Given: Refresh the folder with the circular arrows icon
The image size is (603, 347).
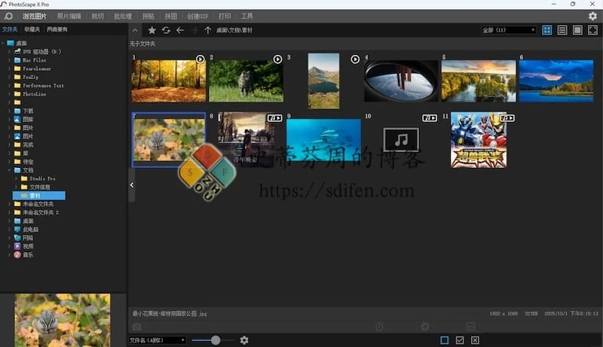Looking at the screenshot, I should (x=166, y=30).
